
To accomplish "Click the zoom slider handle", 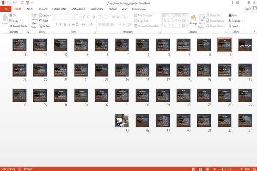I will (223, 169).
